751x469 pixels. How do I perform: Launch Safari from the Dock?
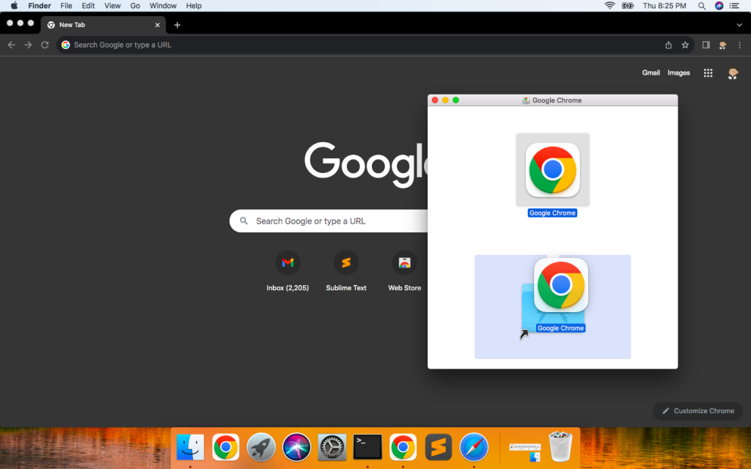(x=474, y=446)
